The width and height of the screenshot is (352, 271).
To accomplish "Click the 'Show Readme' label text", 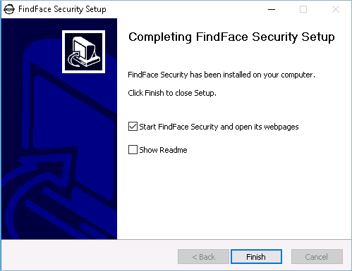I will 163,150.
